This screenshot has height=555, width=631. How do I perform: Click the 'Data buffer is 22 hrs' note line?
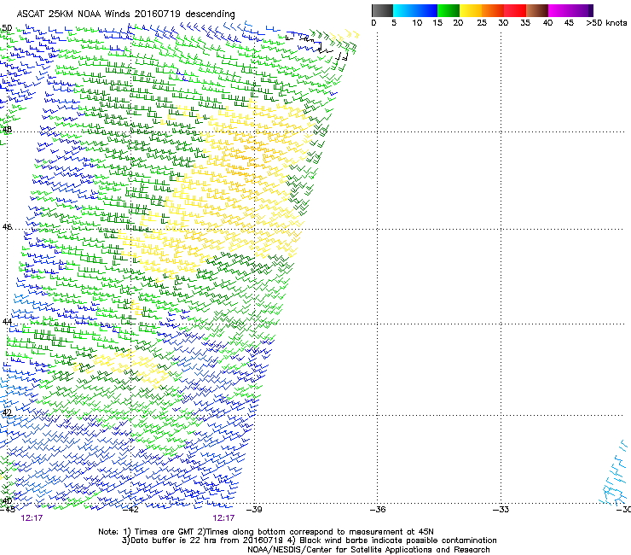[x=309, y=540]
